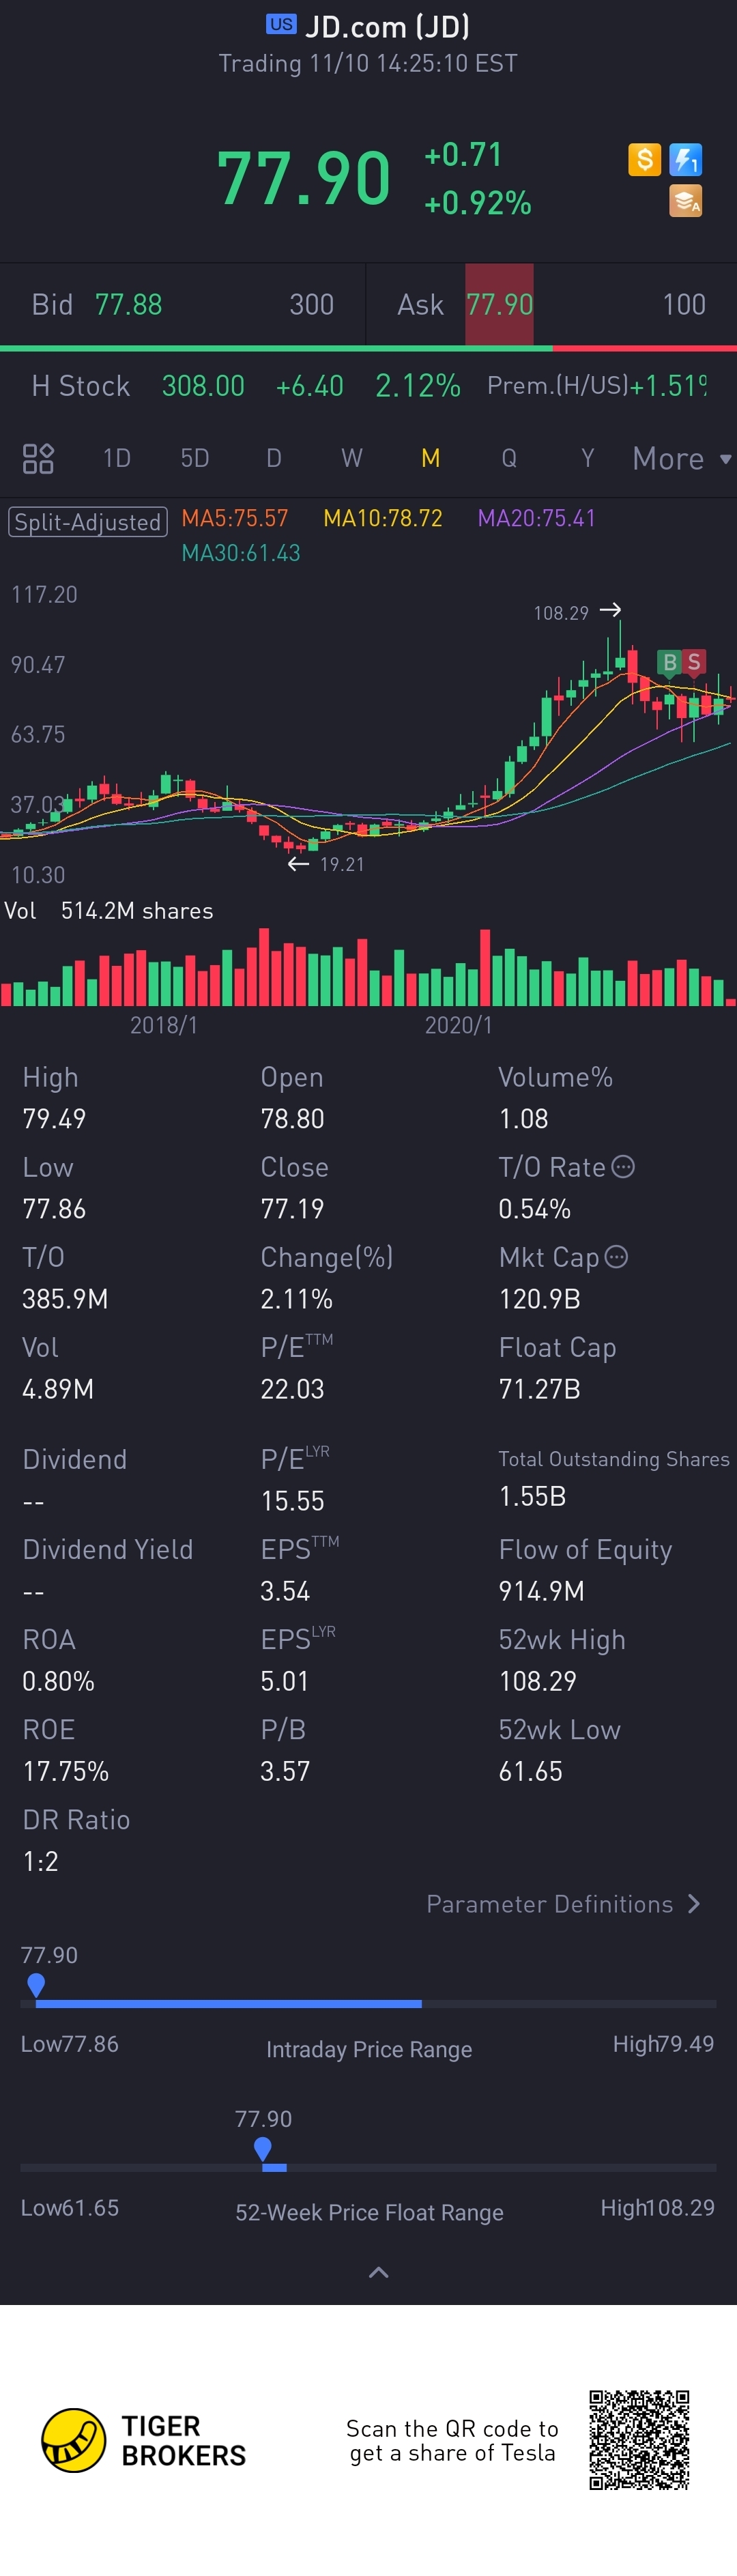The image size is (737, 2576).
Task: Tap the DR Ratio value 1:2
Action: (x=40, y=1861)
